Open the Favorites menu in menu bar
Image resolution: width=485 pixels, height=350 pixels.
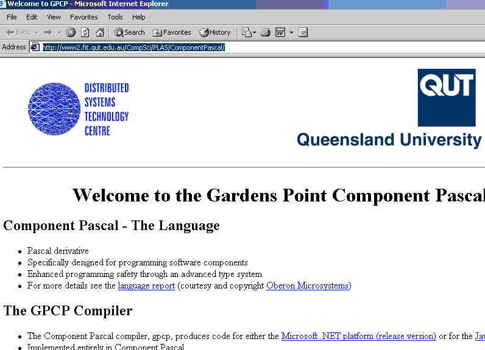point(83,17)
